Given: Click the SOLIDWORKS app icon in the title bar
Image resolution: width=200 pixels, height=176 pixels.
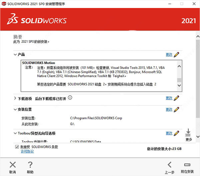Looking at the screenshot, I should (x=4, y=4).
